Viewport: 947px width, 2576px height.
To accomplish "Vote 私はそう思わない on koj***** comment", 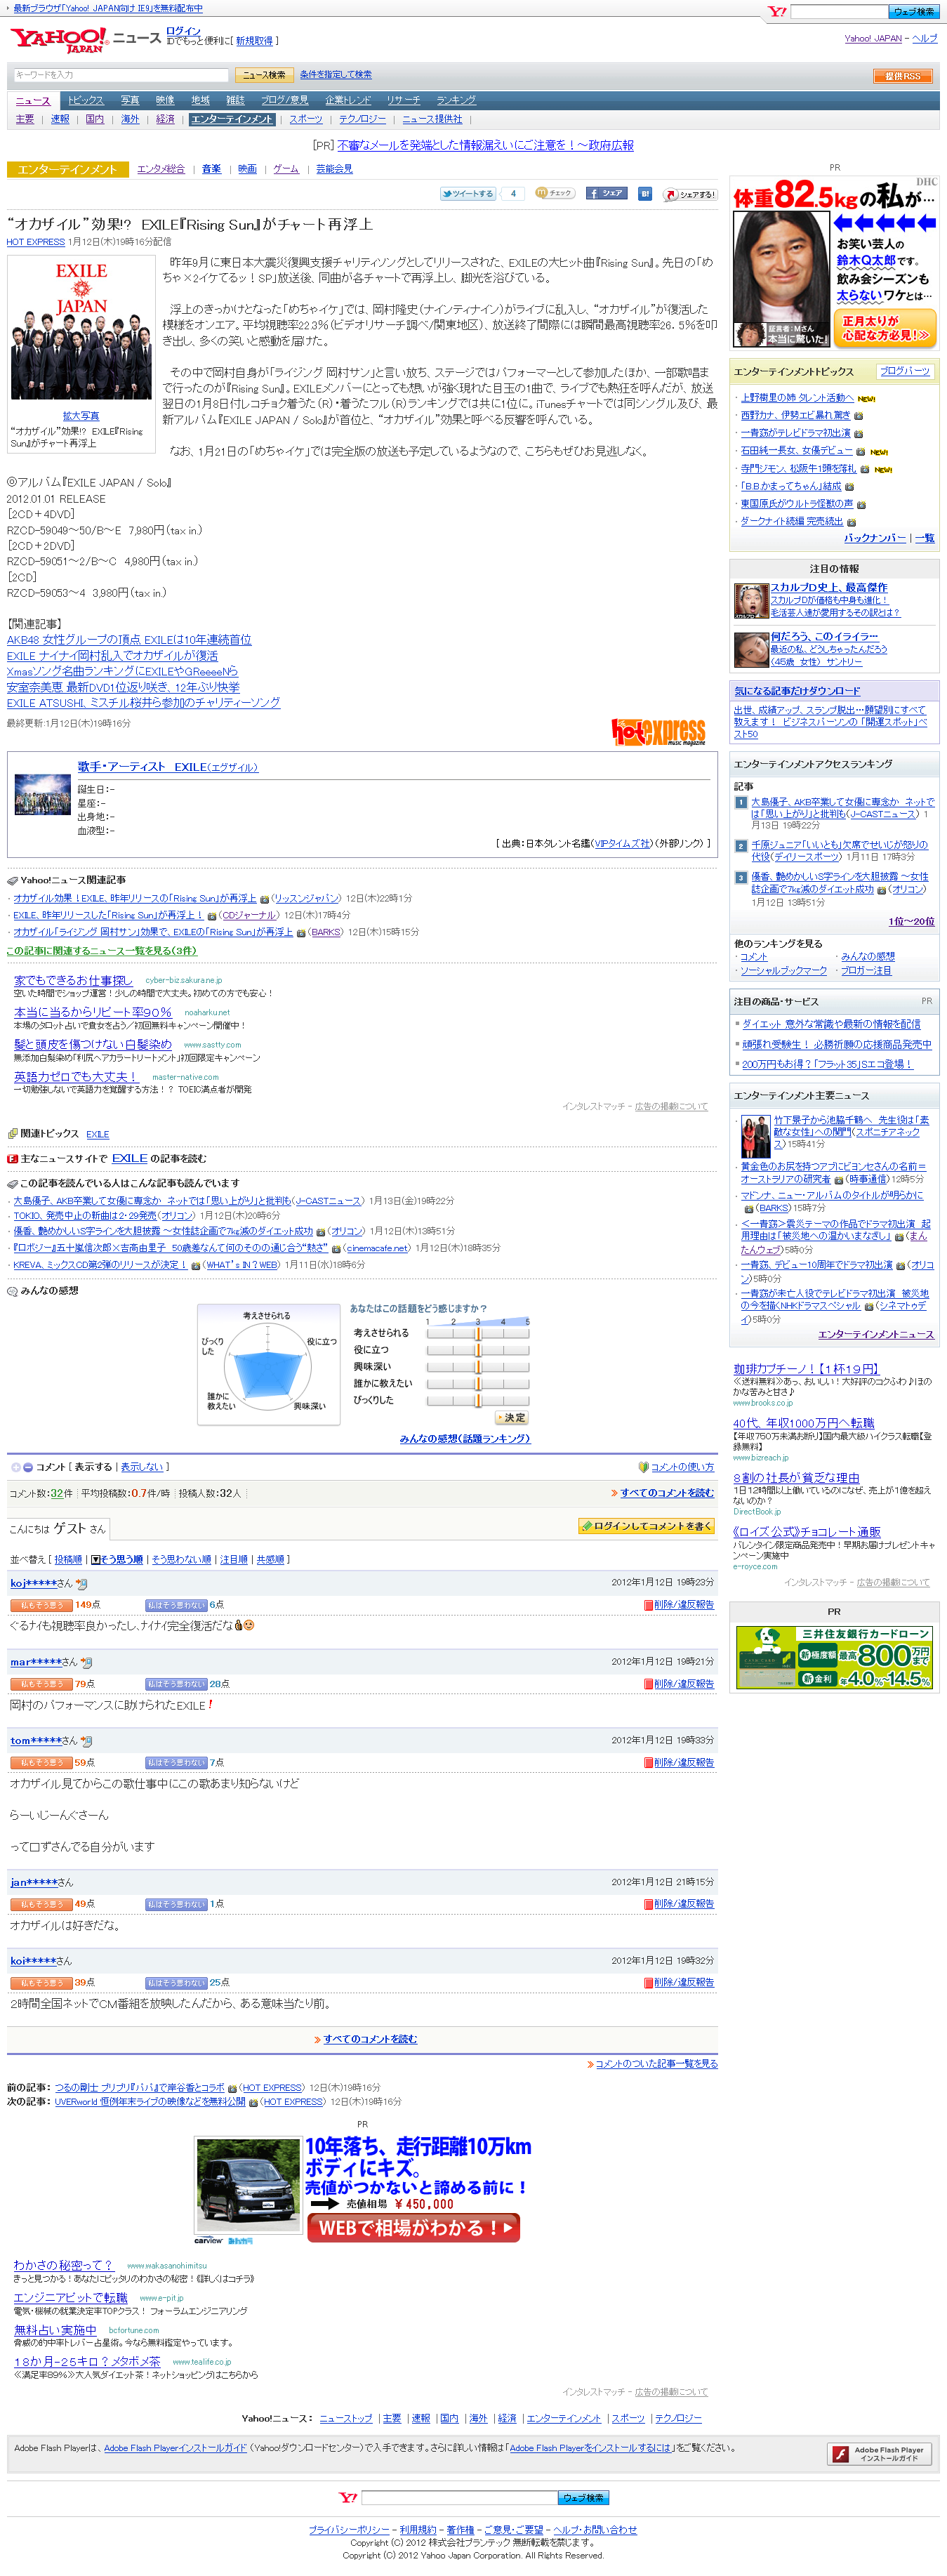I will 176,1605.
